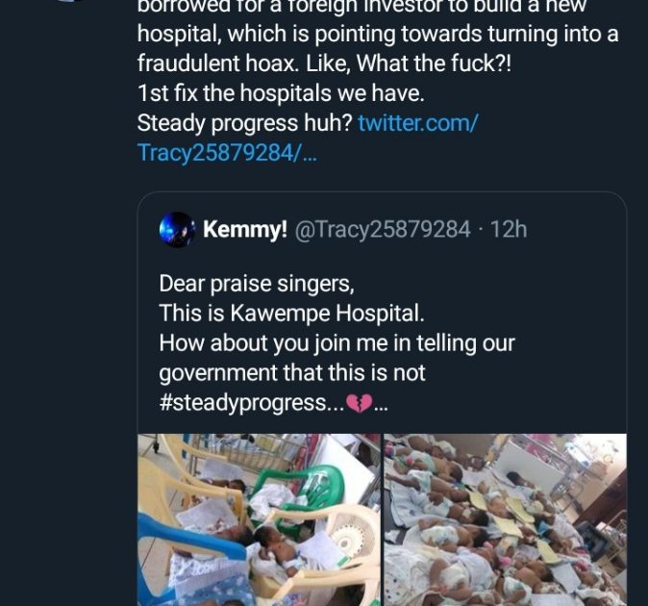Open Kemmy's profile avatar in quoted tweet
The width and height of the screenshot is (648, 606).
(x=178, y=230)
